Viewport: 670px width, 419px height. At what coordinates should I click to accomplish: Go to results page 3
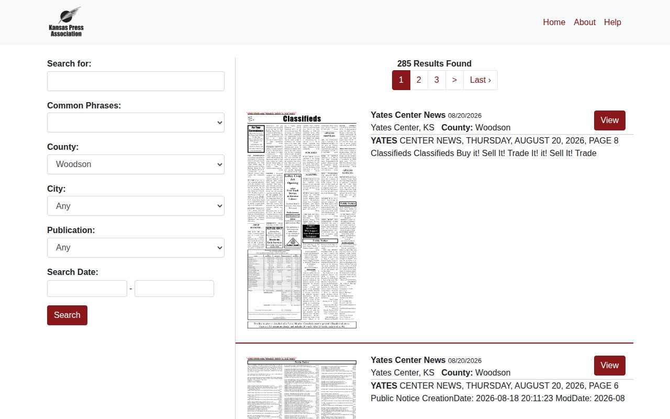pos(437,80)
